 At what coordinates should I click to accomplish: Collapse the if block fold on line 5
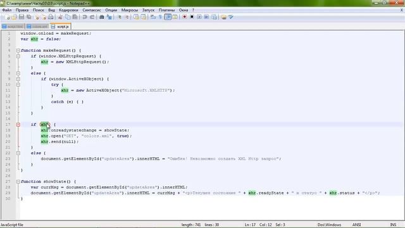click(18, 56)
